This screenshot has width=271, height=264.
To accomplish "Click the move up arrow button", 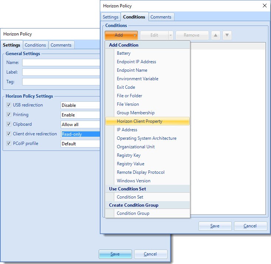I will 216,35.
